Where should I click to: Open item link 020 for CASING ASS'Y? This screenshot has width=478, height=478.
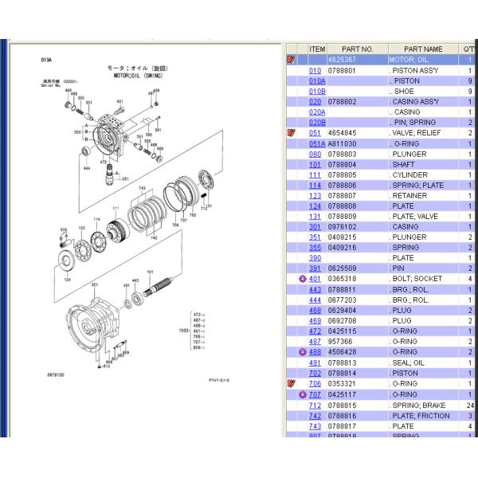pyautogui.click(x=315, y=102)
